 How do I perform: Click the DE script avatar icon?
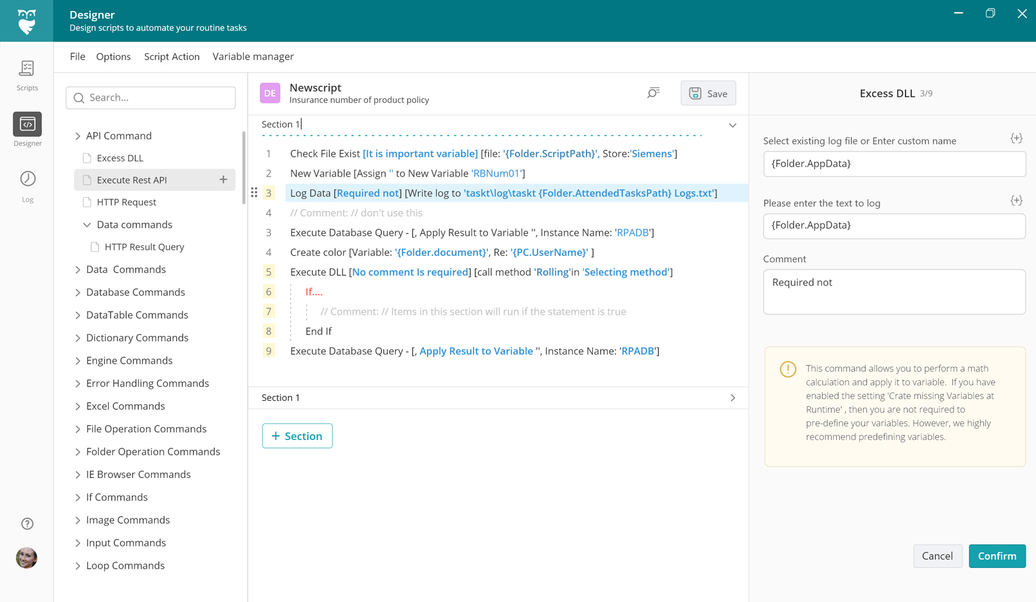(269, 93)
